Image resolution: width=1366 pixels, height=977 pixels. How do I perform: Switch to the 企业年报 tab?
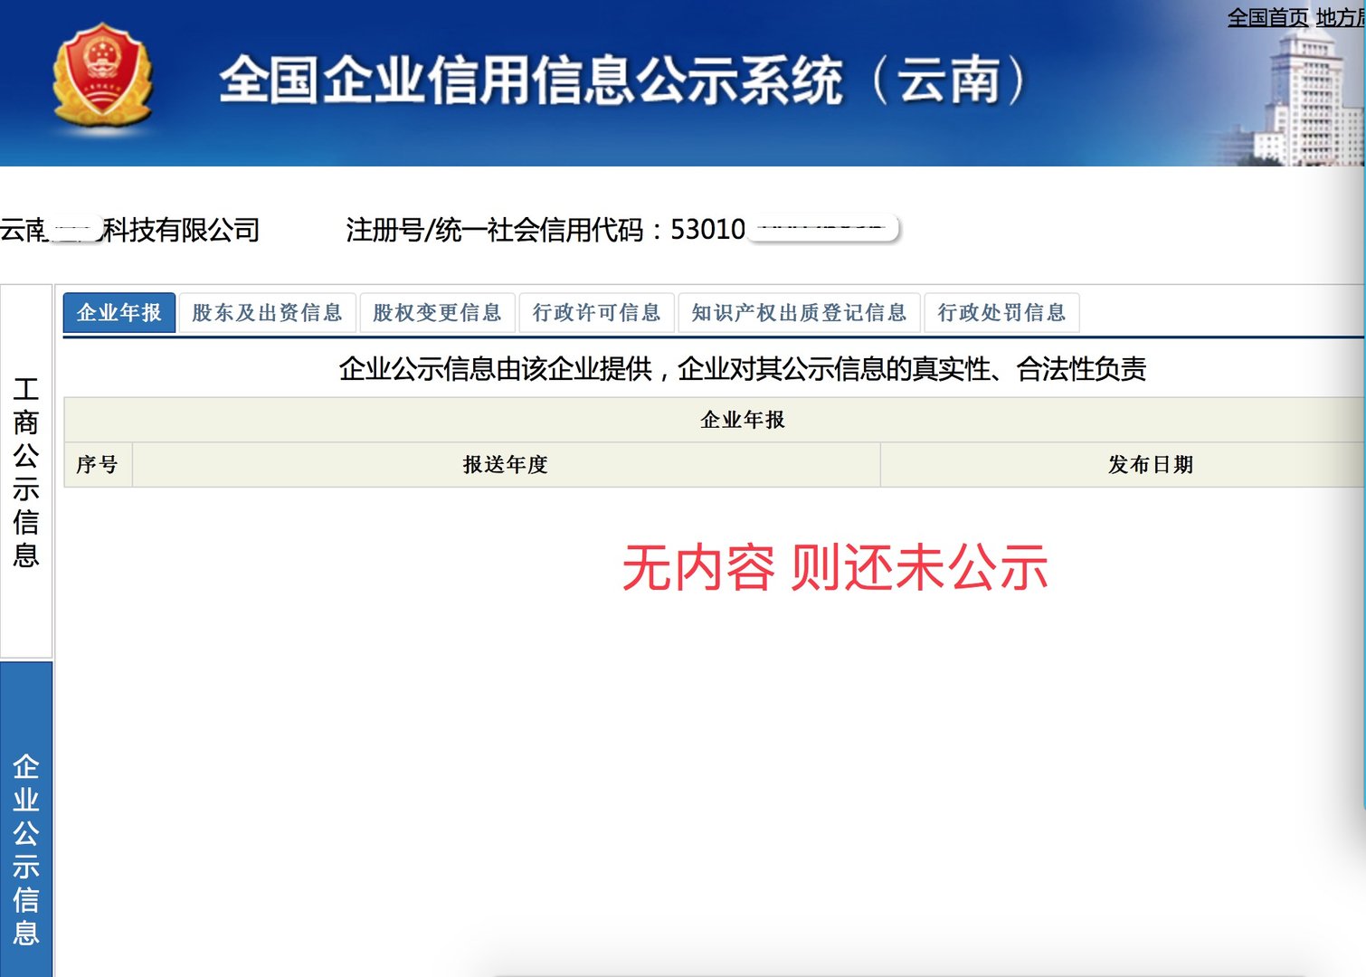click(x=119, y=312)
